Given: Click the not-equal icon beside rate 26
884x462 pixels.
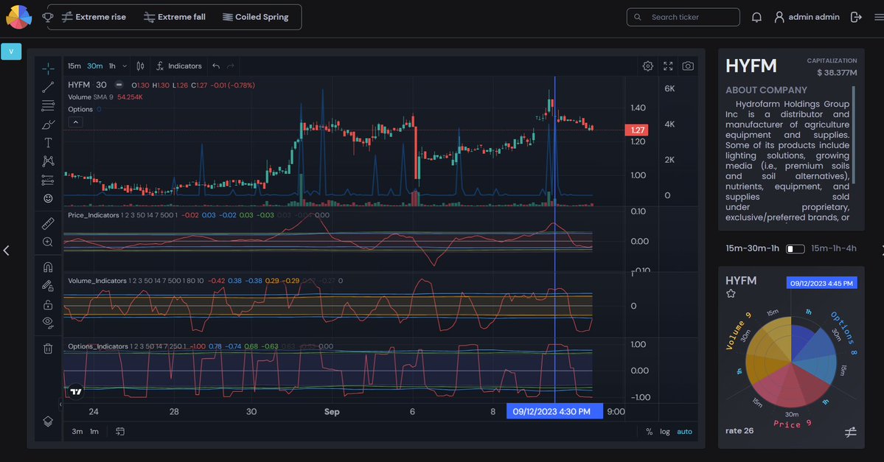Looking at the screenshot, I should 851,432.
